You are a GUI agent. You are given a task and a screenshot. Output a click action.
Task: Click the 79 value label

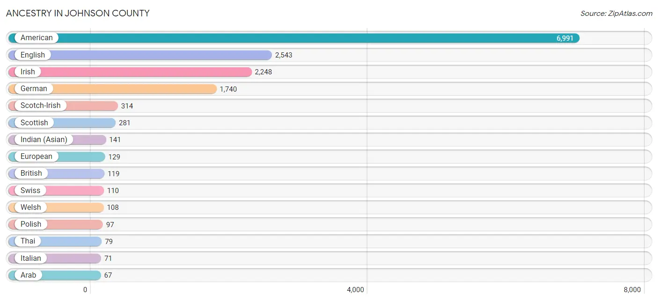pos(109,242)
